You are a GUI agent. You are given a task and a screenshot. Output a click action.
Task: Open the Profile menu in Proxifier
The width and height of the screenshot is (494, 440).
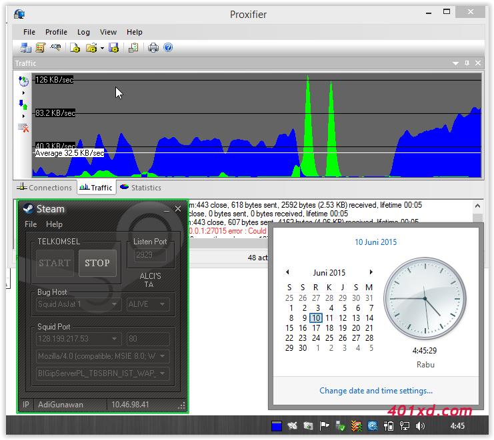point(56,32)
